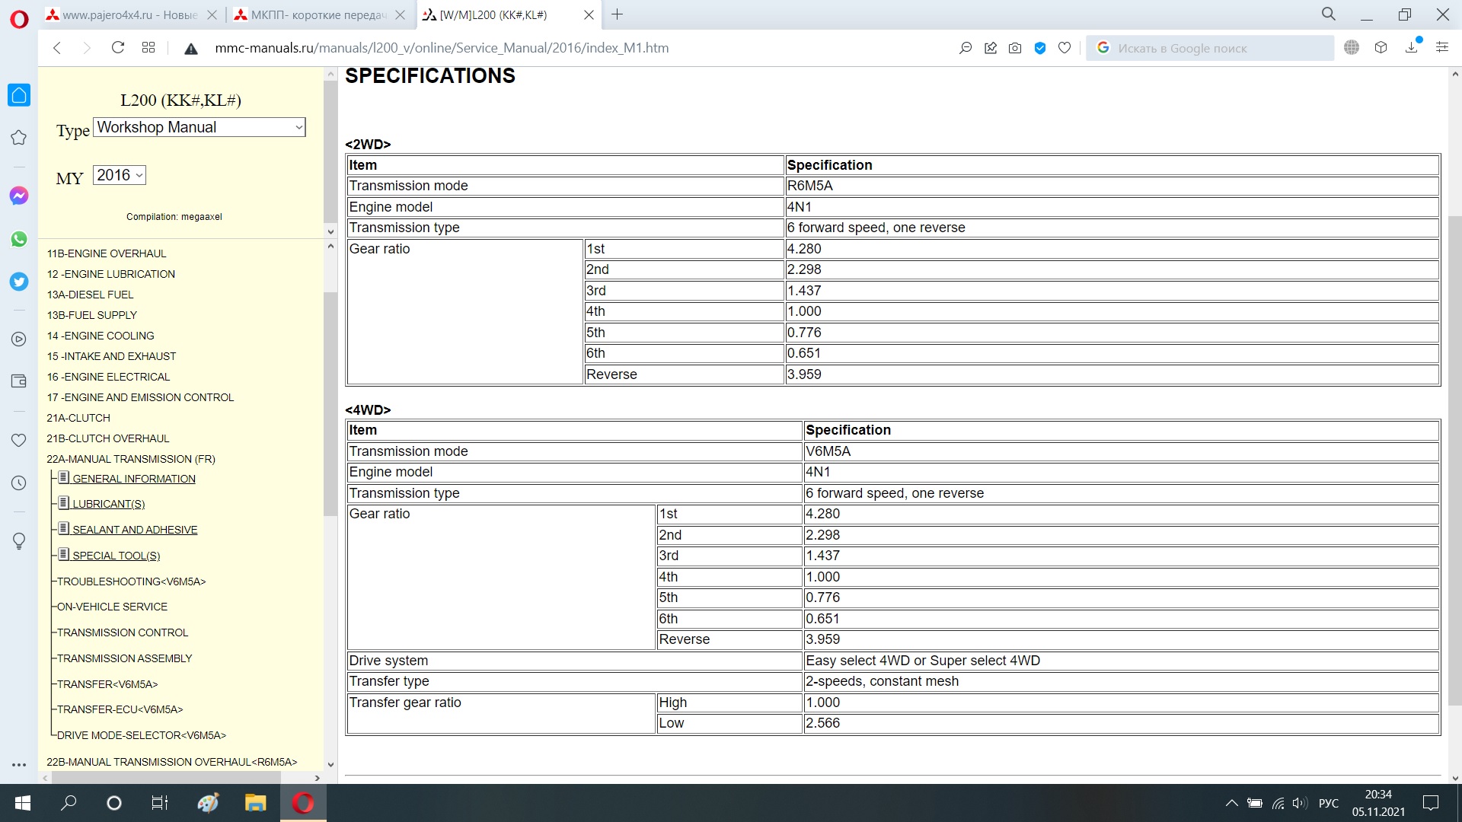Open Easy Setup sliders icon

1442,48
